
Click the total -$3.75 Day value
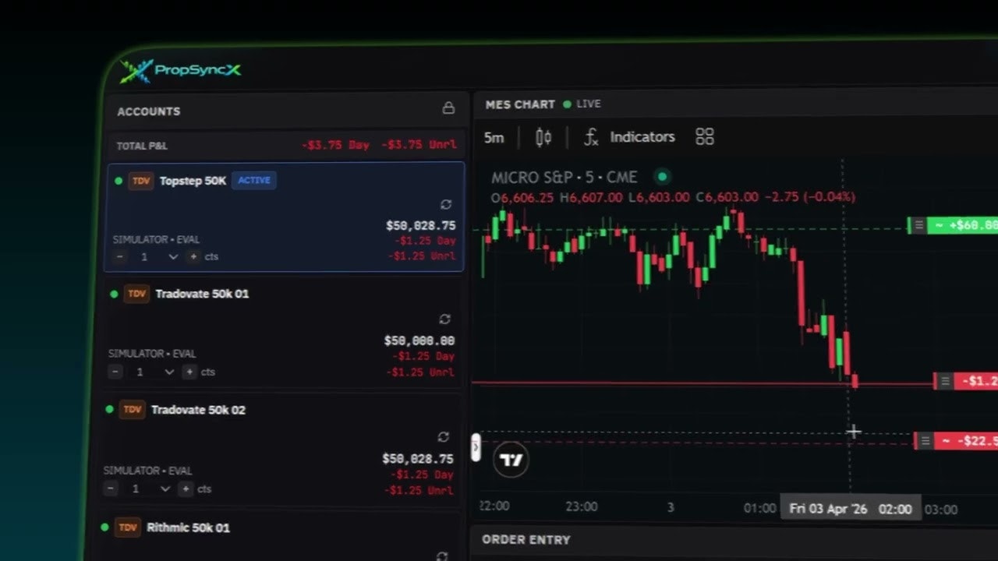coord(336,145)
